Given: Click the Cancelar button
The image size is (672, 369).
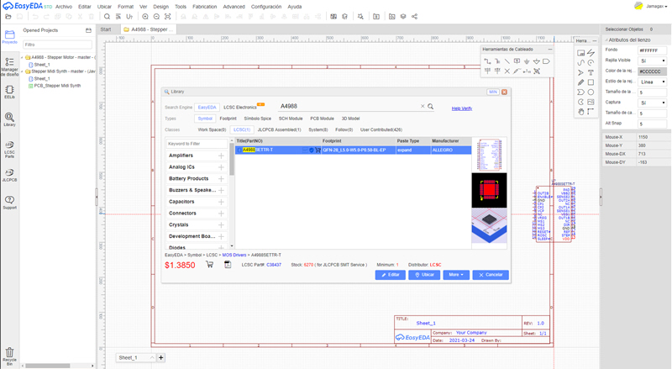Looking at the screenshot, I should (x=491, y=275).
